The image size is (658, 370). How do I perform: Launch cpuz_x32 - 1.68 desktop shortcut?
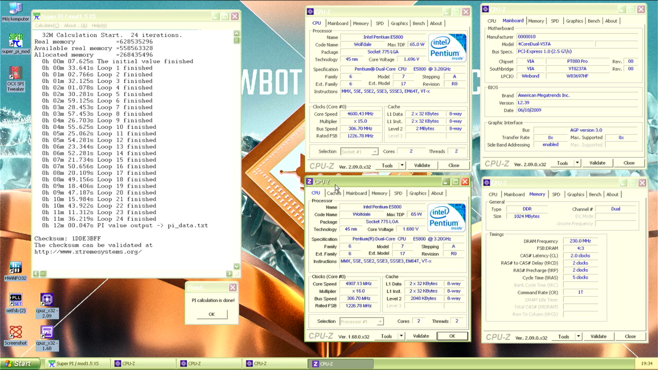(47, 338)
